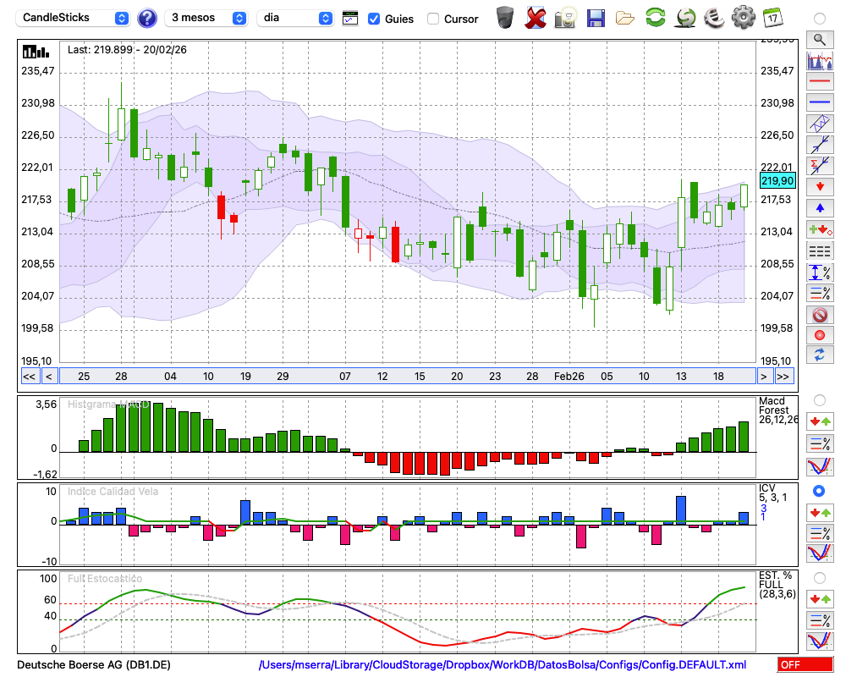Screen dimensions: 846x677
Task: Select the Estocastico panel radio button
Action: tap(820, 578)
